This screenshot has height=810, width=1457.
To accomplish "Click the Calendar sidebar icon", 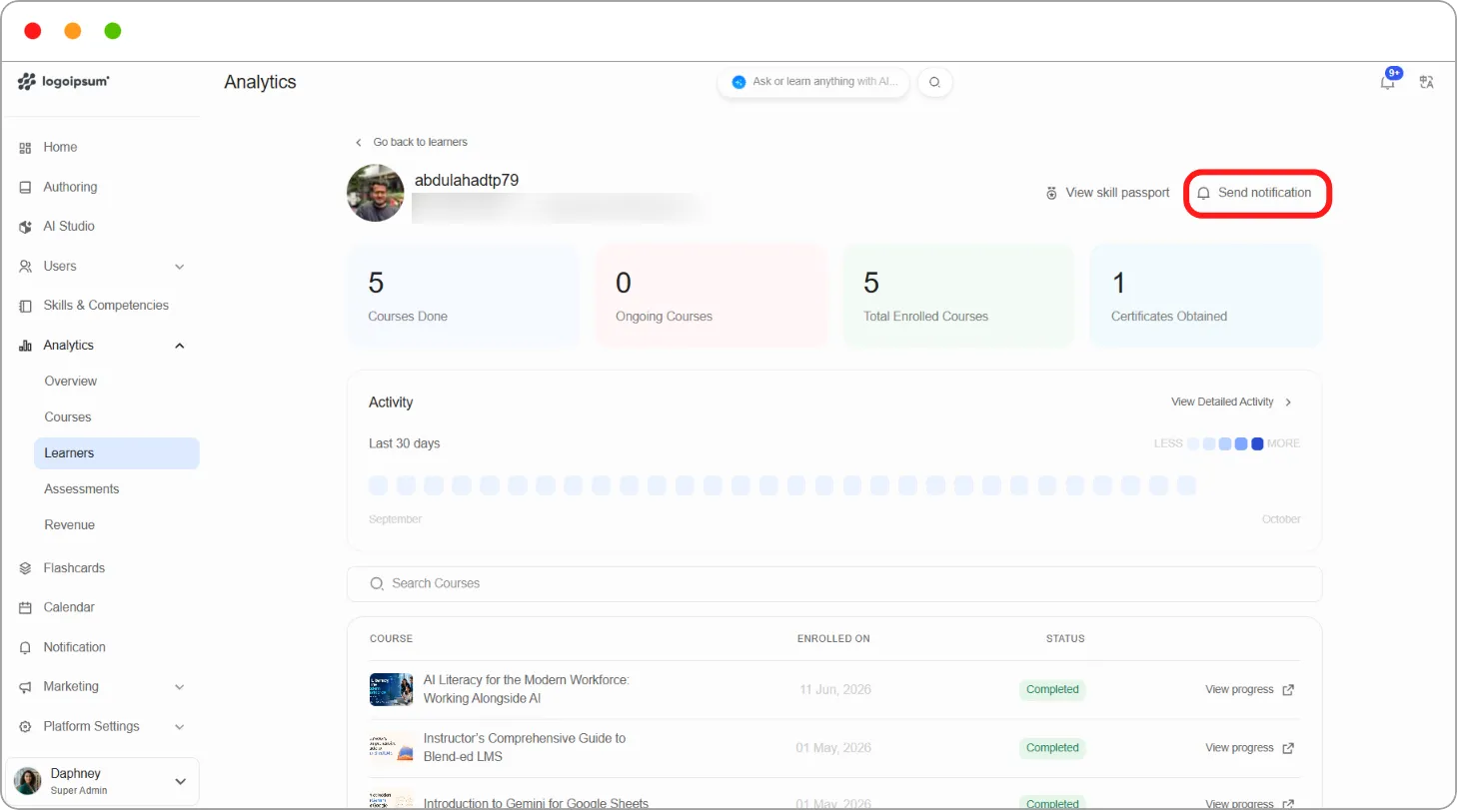I will click(25, 607).
